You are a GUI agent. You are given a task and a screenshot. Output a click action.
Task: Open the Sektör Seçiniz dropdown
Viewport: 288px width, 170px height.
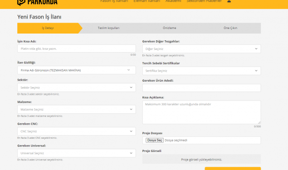point(77,87)
